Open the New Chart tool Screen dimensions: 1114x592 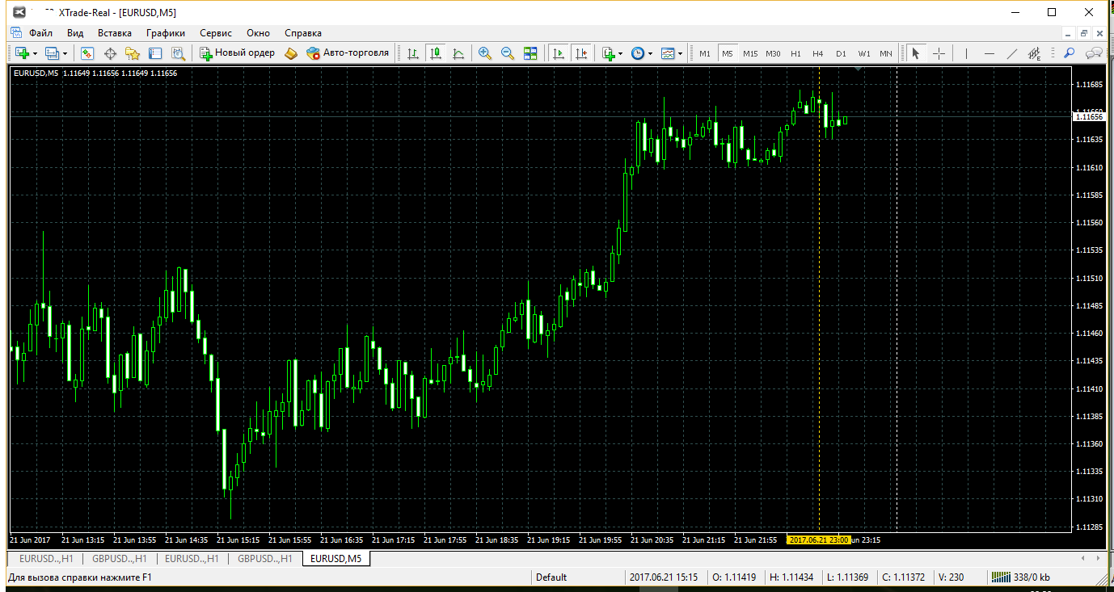coord(23,53)
